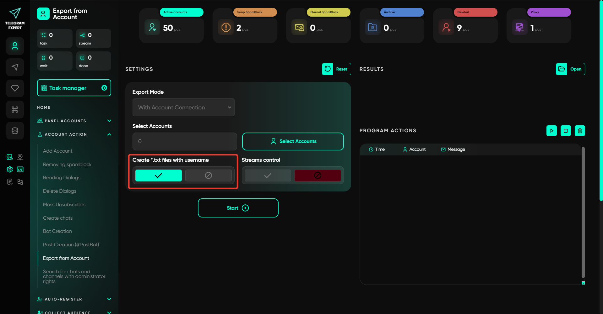Click the paper plane icon in left sidebar
Viewport: 603px width, 314px height.
(x=15, y=67)
